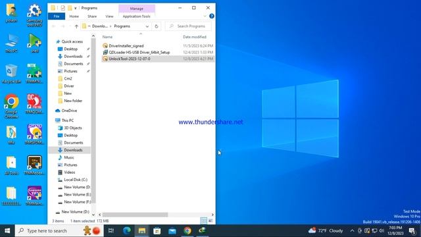Select OneDrive in the navigation pane
This screenshot has width=421, height=237.
(x=69, y=111)
